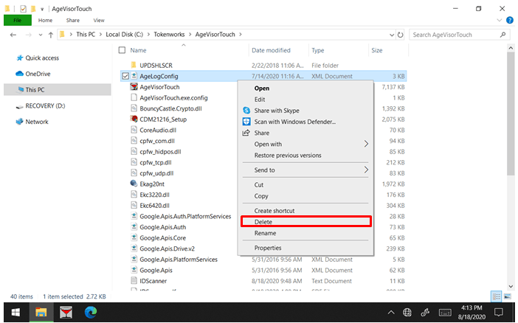The image size is (518, 323).
Task: Uncheck the AgeLogConfig file checkbox
Action: 125,76
